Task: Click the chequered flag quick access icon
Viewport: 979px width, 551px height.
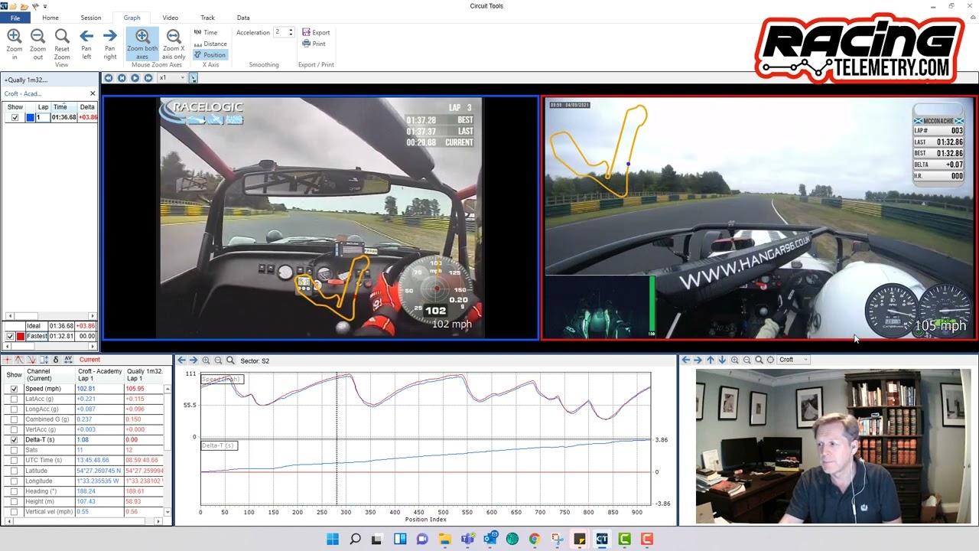Action: [35, 7]
